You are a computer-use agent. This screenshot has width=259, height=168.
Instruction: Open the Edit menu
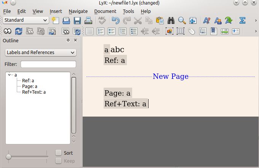coord(22,11)
